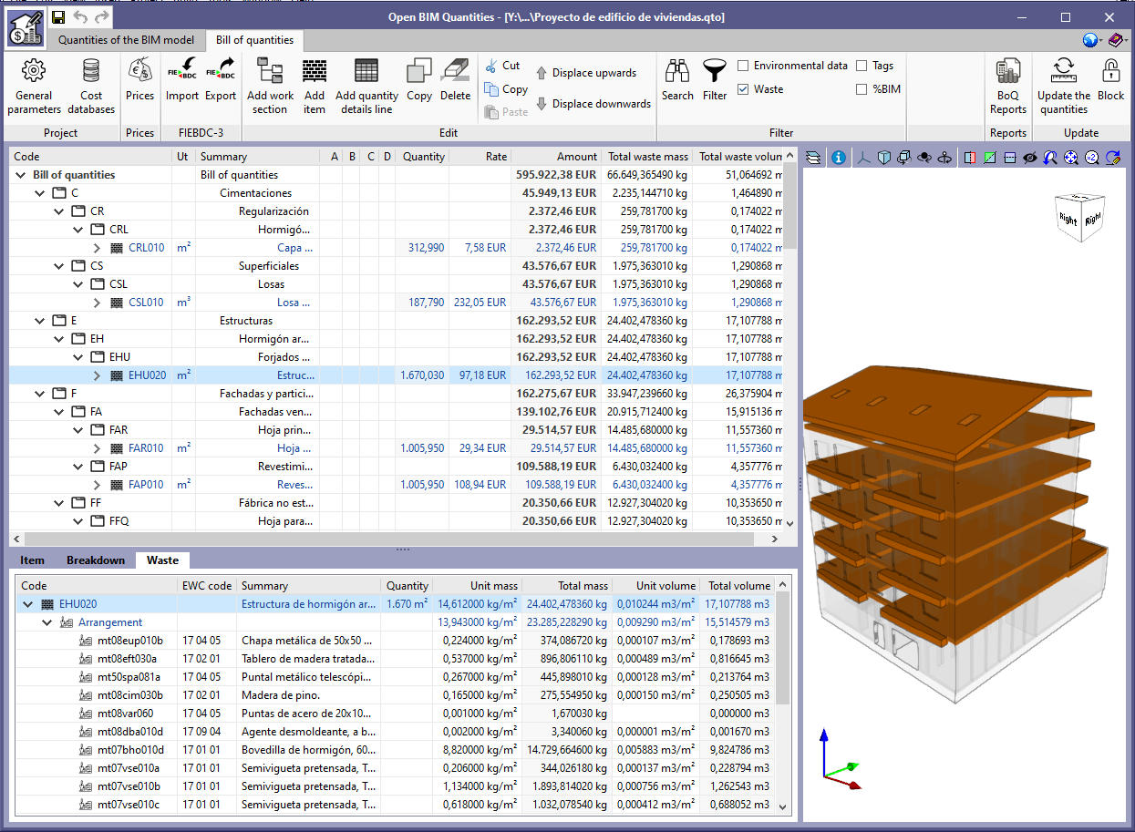This screenshot has height=832, width=1135.
Task: Collapse the Arrangement group in Waste panel
Action: click(x=46, y=622)
